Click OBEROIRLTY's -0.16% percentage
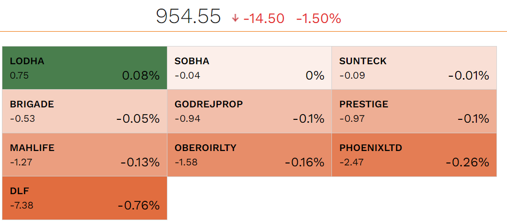Viewport: 507px width, 221px height. (304, 163)
